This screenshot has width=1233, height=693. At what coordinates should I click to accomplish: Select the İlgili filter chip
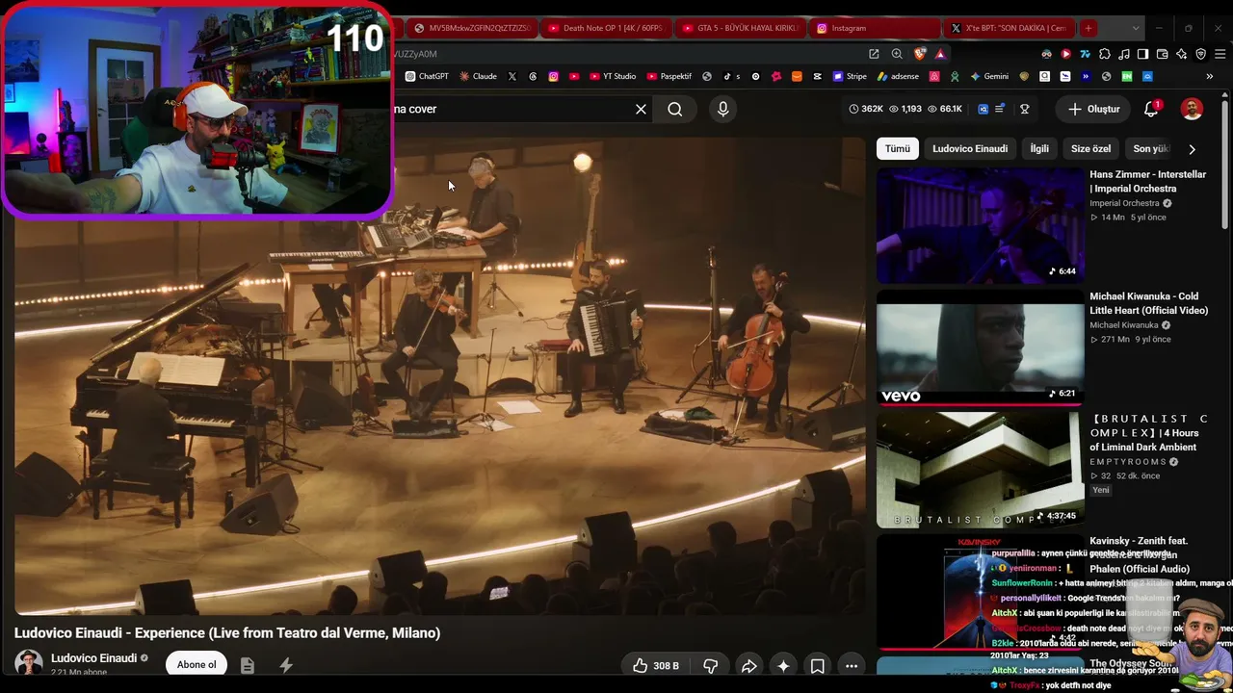pyautogui.click(x=1039, y=148)
